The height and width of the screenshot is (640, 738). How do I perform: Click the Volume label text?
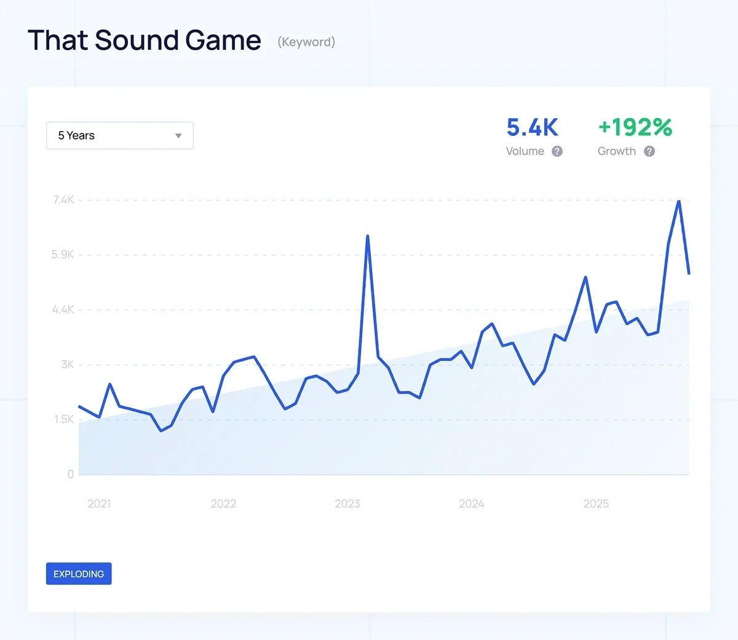point(525,151)
